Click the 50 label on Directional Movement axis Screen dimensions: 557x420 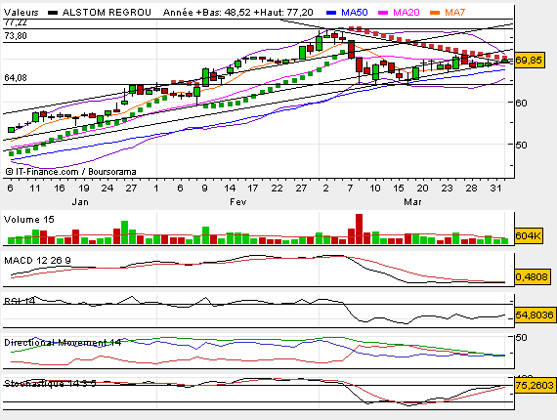pos(522,337)
